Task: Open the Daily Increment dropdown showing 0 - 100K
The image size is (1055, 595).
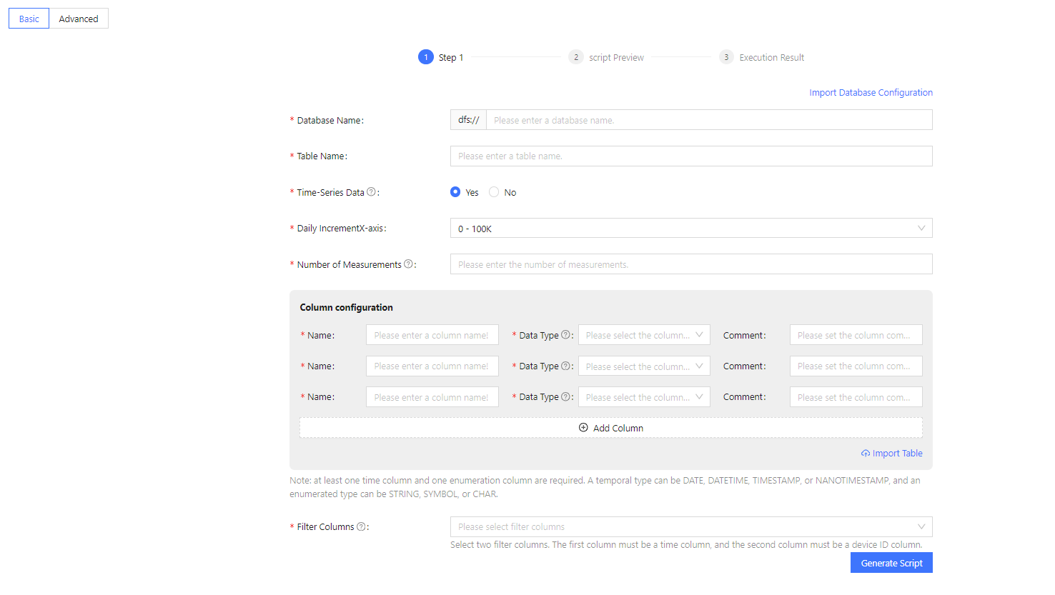Action: click(690, 229)
